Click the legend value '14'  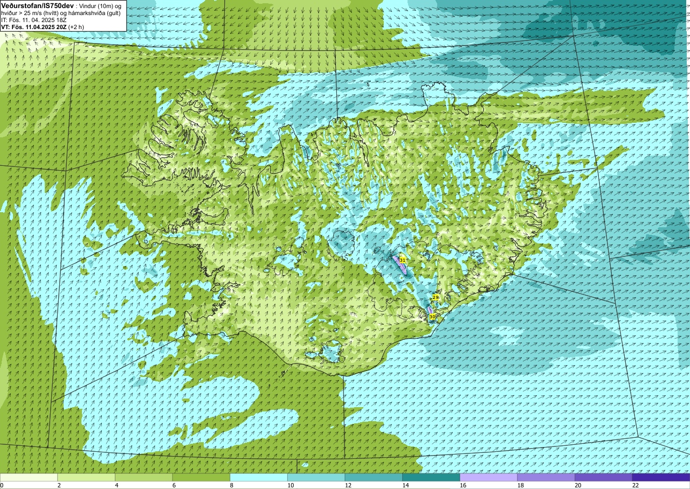point(405,485)
